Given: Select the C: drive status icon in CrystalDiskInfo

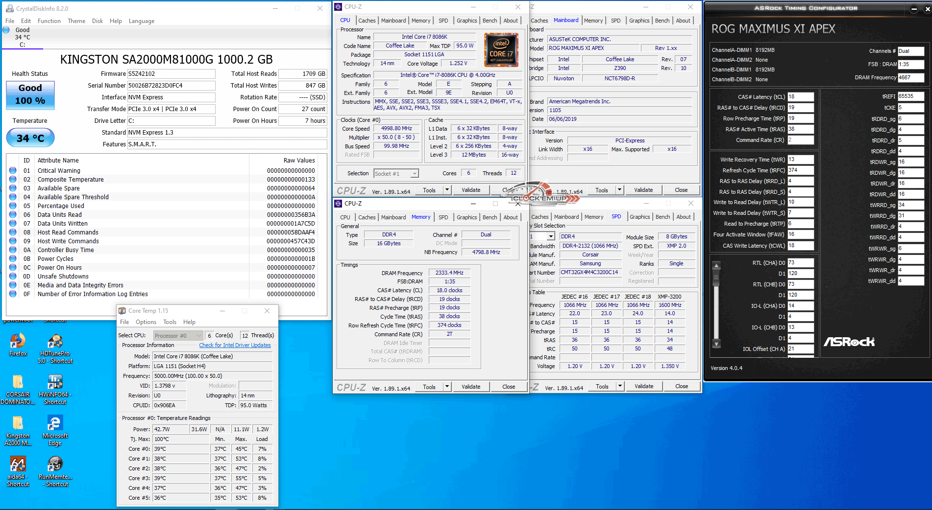Looking at the screenshot, I should pos(6,30).
